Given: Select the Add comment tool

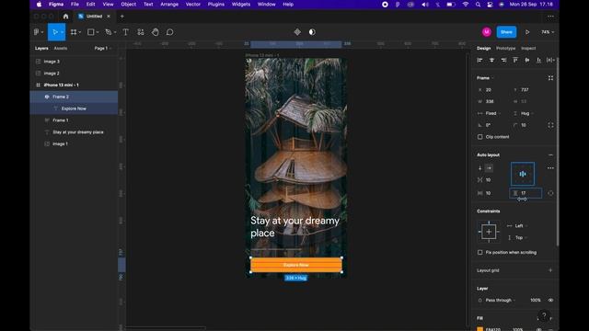Looking at the screenshot, I should (169, 32).
